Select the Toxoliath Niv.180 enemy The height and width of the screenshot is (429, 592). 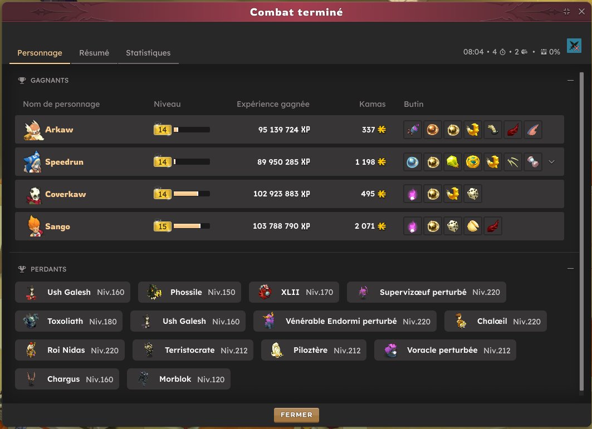pyautogui.click(x=69, y=321)
